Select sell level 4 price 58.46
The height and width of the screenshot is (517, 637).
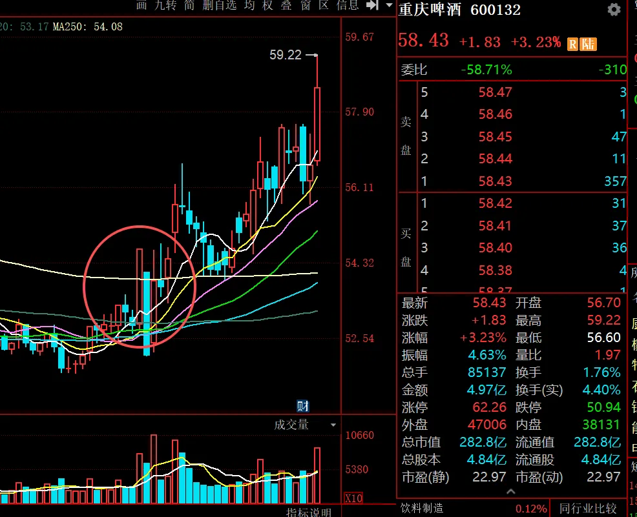coord(495,114)
